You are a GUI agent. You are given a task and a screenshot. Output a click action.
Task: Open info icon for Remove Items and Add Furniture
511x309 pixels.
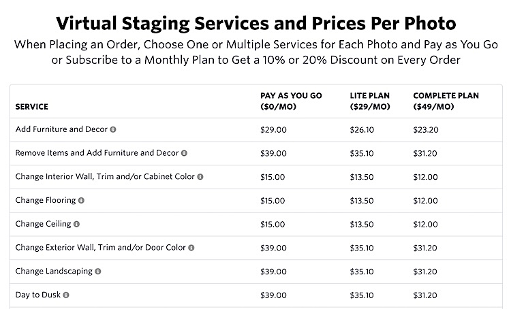tap(184, 153)
